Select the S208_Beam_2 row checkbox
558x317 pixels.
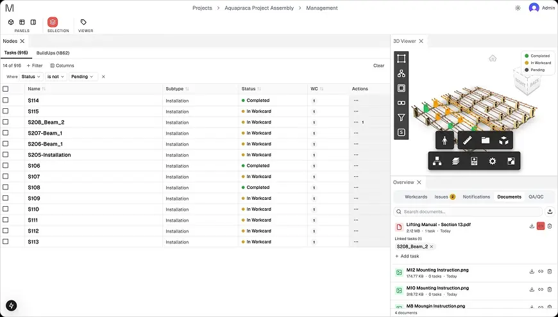pos(5,122)
